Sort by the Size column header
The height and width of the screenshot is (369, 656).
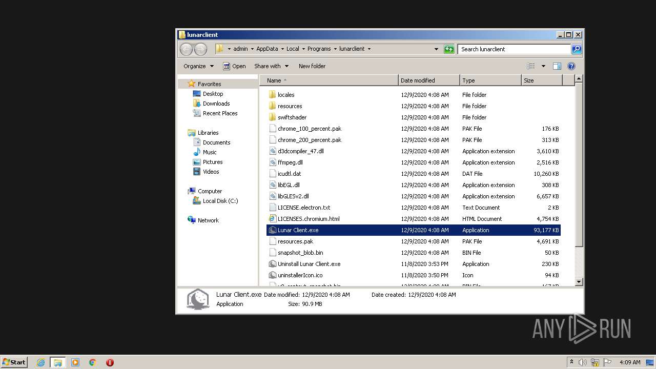pos(542,80)
